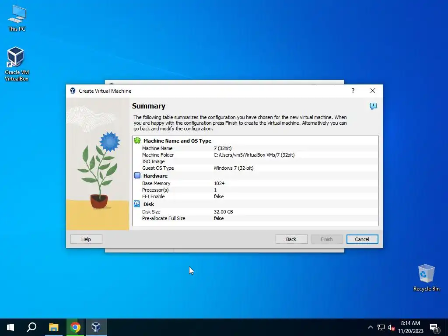Click the Base Memory row label

click(x=156, y=183)
